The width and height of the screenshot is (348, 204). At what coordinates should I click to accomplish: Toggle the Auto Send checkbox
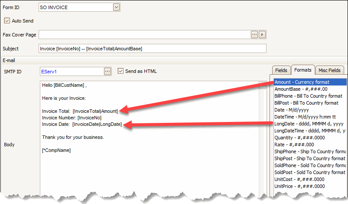tap(7, 20)
